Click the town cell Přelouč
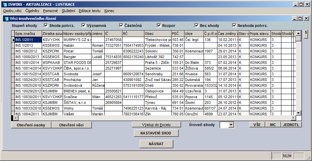The width and height of the screenshot is (312, 161). pyautogui.click(x=158, y=97)
